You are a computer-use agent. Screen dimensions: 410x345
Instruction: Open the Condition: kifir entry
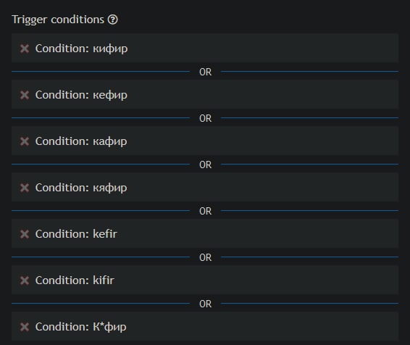205,280
